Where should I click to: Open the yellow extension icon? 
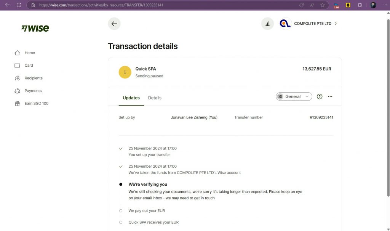tap(348, 5)
